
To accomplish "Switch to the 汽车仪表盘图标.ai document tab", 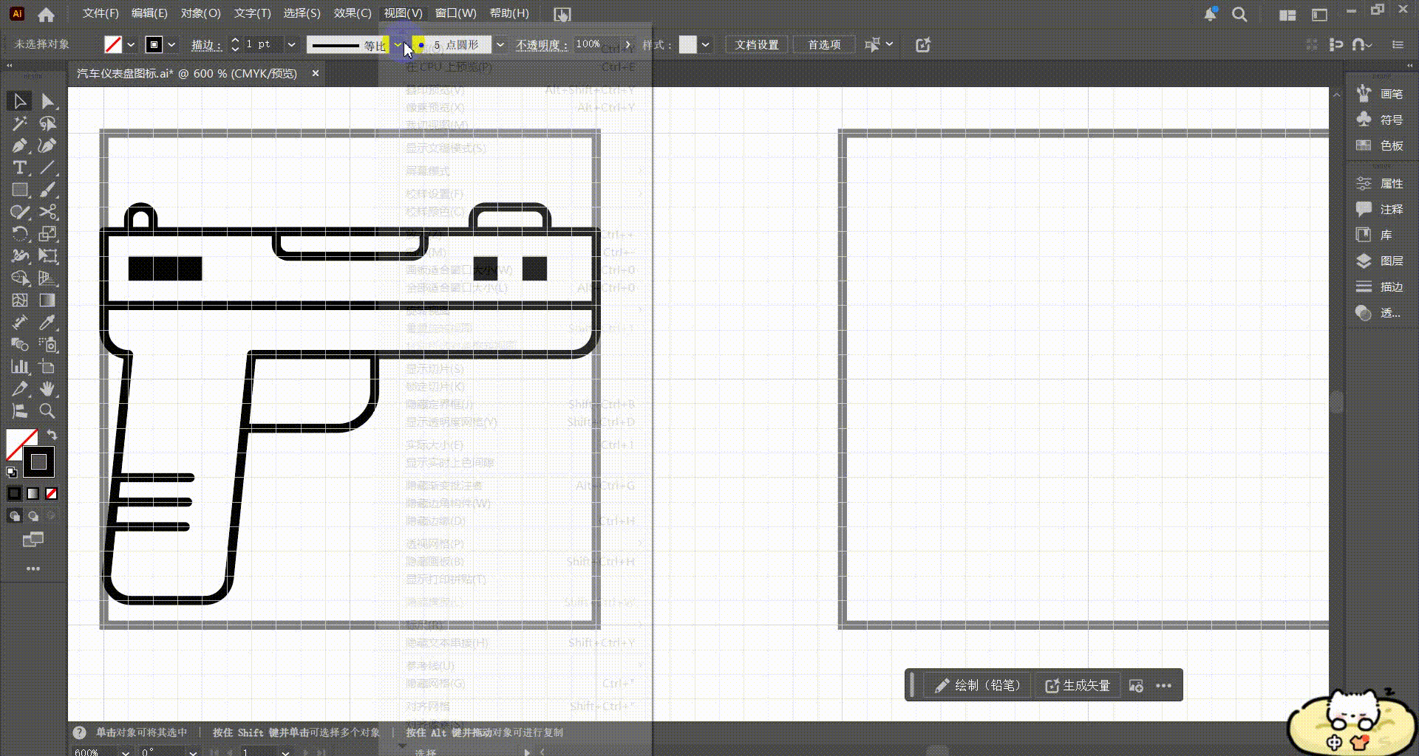I will (187, 74).
